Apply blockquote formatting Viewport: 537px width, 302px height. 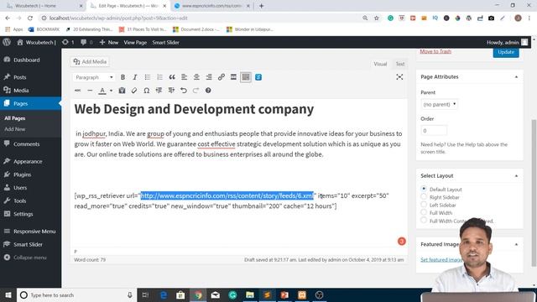pyautogui.click(x=172, y=77)
